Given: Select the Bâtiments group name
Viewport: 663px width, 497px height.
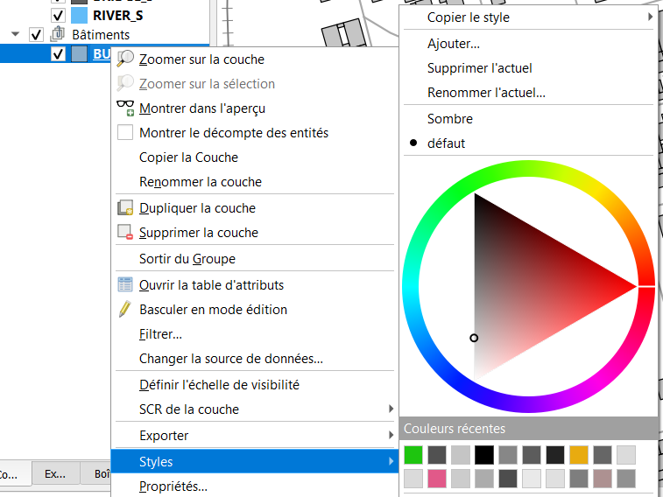Looking at the screenshot, I should 101,35.
